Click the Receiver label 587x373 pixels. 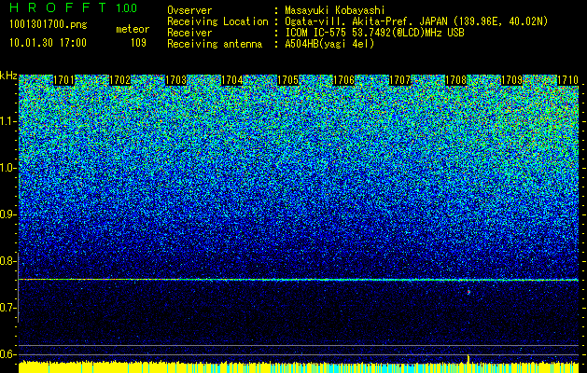189,33
